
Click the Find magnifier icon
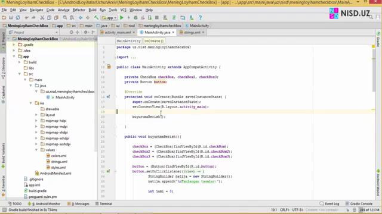[x=65, y=18]
